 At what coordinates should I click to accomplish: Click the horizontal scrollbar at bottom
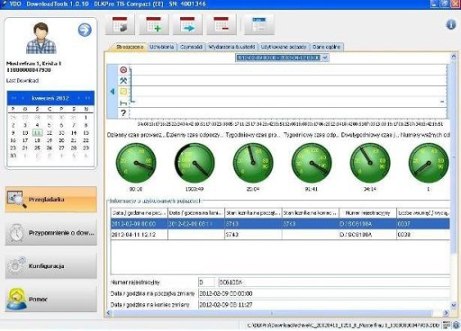pyautogui.click(x=277, y=313)
